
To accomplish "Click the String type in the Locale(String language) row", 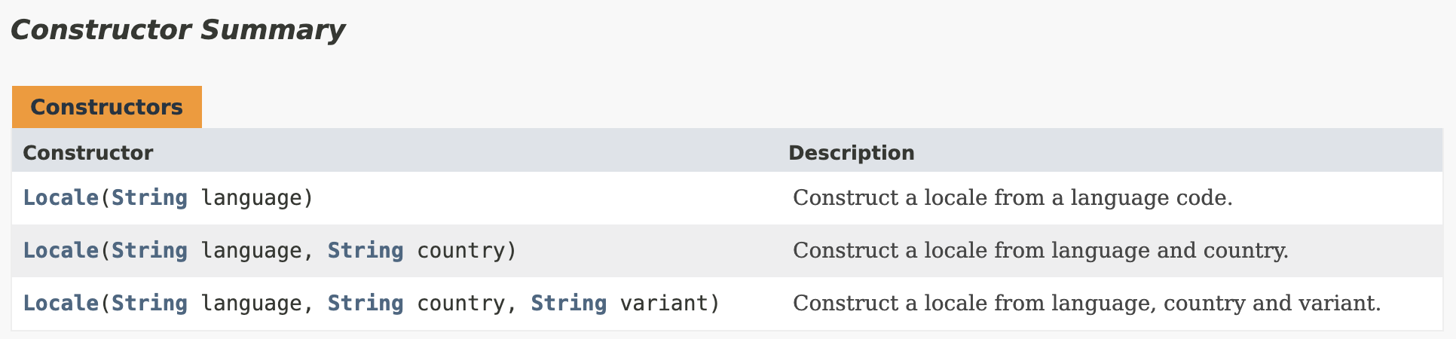I will pos(149,197).
